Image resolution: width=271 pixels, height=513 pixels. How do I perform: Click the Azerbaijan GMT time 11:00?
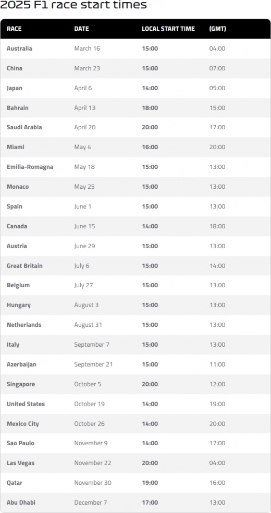tap(217, 364)
